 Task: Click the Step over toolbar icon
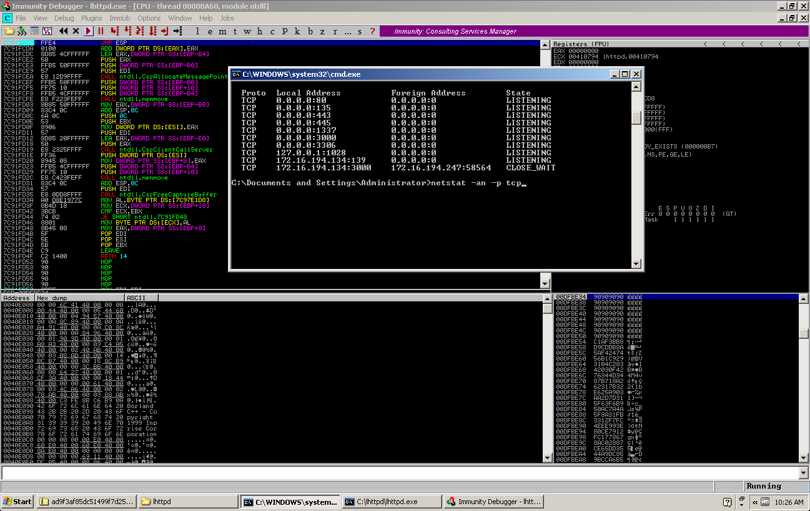[127, 31]
